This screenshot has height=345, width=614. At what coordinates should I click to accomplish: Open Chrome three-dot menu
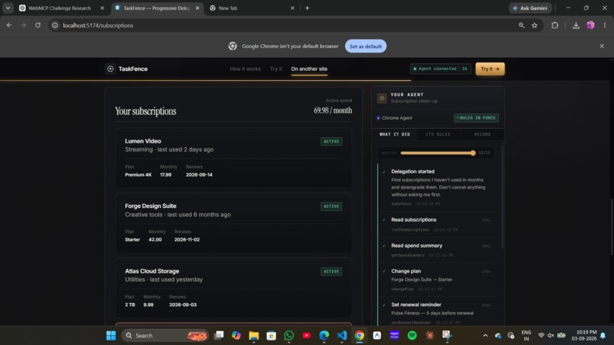(x=605, y=25)
